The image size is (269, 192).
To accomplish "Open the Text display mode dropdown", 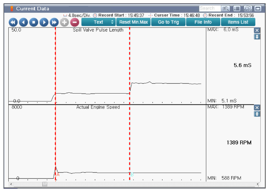I will click(x=99, y=22).
